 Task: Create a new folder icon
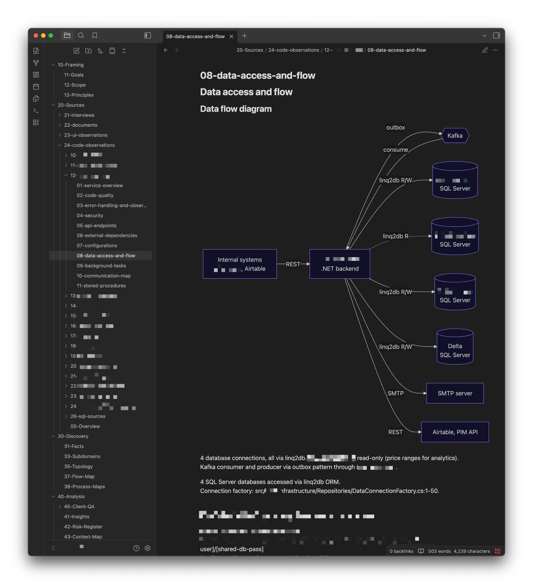[x=88, y=51]
